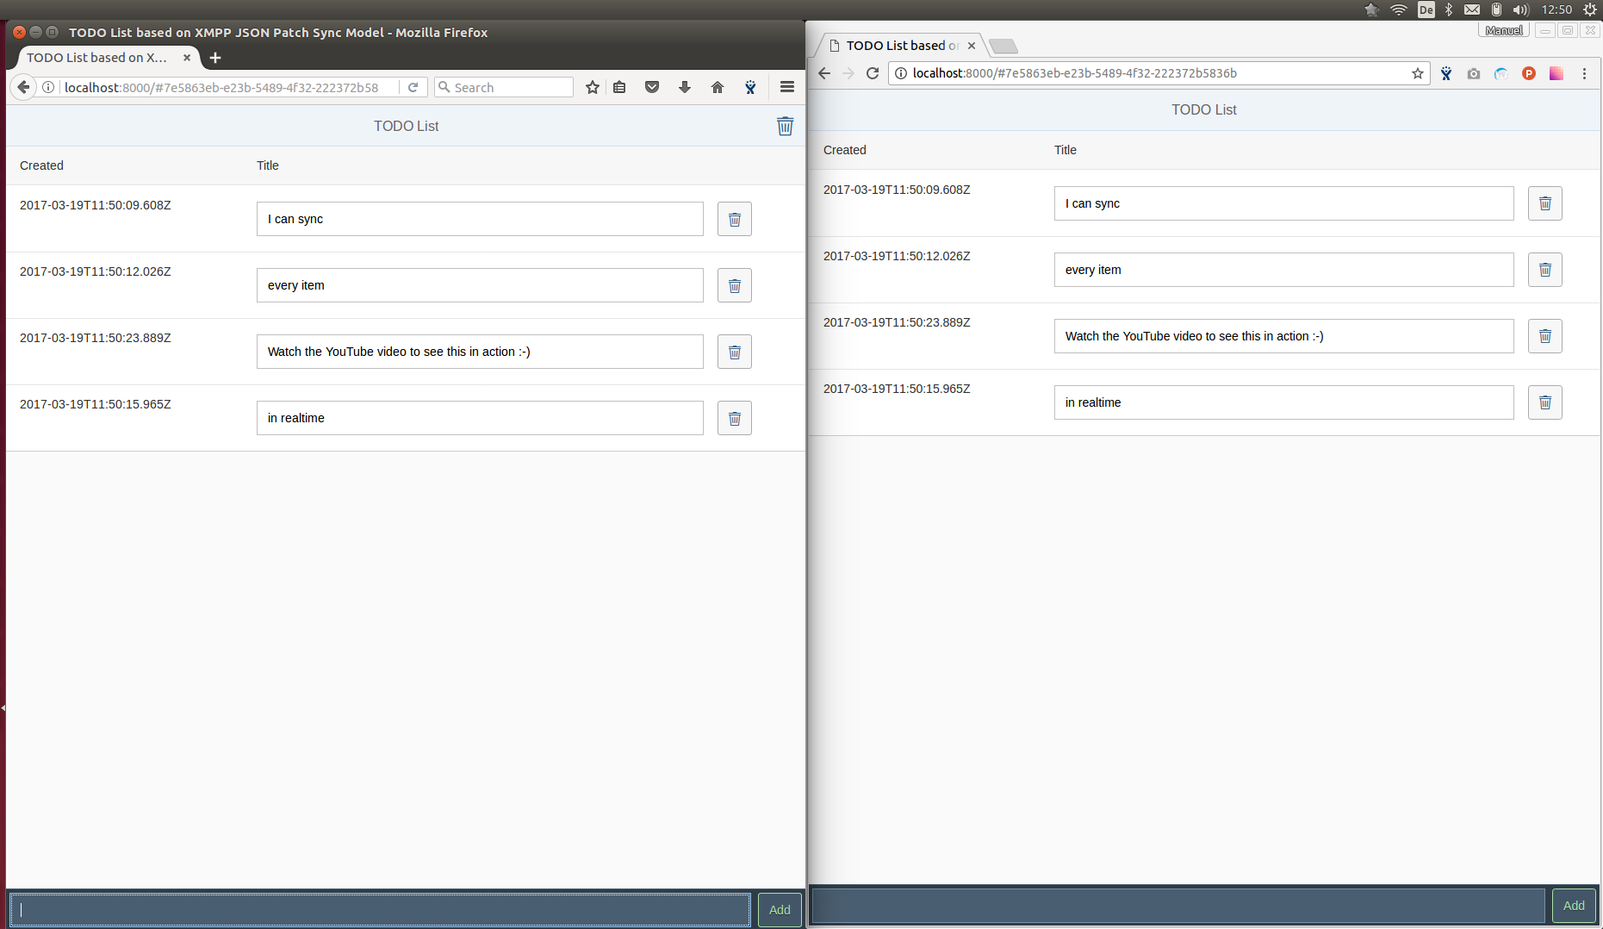1603x929 pixels.
Task: Reload the page in Chrome
Action: coord(873,73)
